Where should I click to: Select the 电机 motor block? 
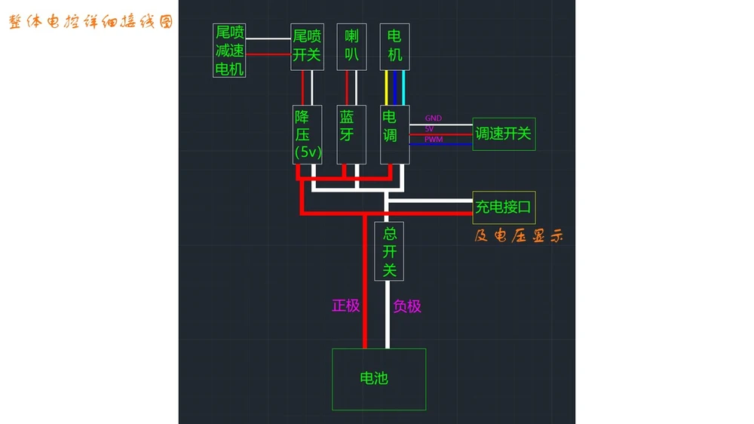(x=395, y=47)
